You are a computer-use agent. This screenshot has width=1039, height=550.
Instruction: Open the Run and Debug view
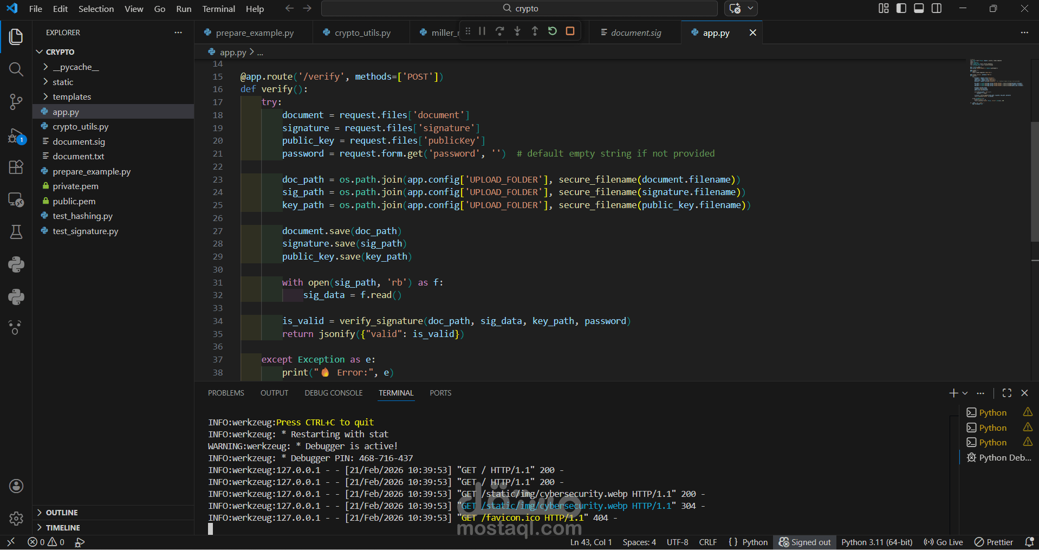pos(16,136)
